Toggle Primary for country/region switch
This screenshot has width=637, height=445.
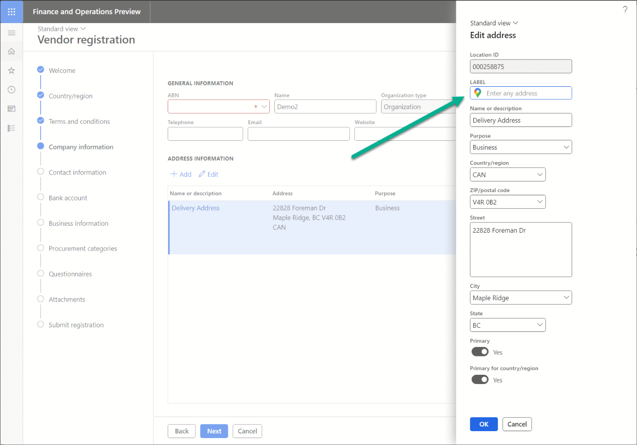[480, 379]
